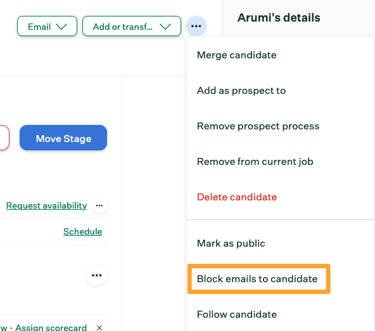The width and height of the screenshot is (375, 331).
Task: Expand the Email dropdown
Action: pyautogui.click(x=47, y=26)
